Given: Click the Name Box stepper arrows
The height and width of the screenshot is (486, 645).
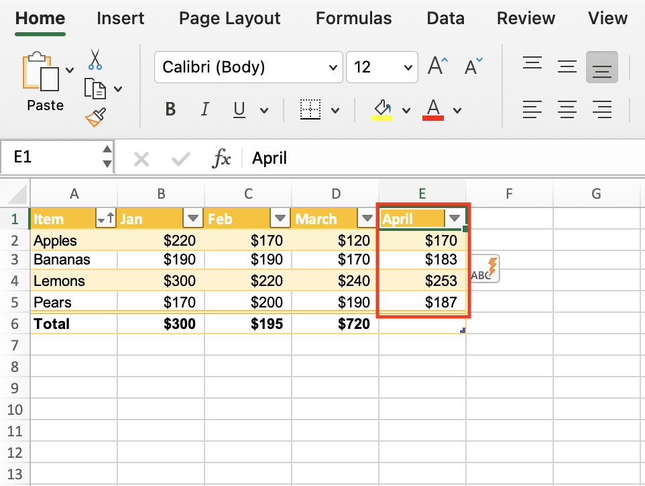Looking at the screenshot, I should 107,156.
